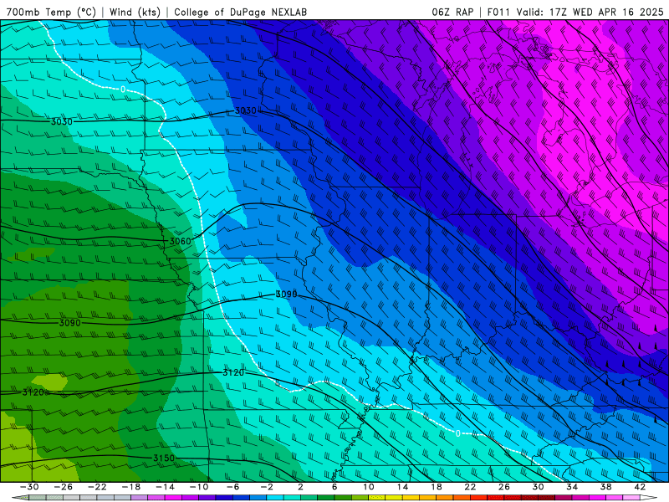Image resolution: width=669 pixels, height=502 pixels.
Task: Select the "06Z RAP" model label
Action: (452, 13)
